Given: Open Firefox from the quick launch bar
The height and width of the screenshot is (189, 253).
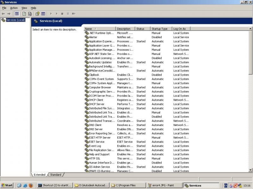Looking at the screenshot, I should coord(31,186).
